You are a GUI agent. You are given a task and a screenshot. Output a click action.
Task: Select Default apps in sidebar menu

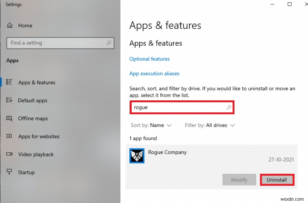click(33, 100)
